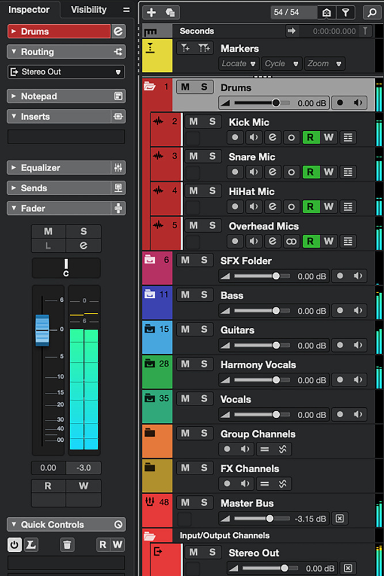Open the Markers Locate dropdown

[238, 63]
